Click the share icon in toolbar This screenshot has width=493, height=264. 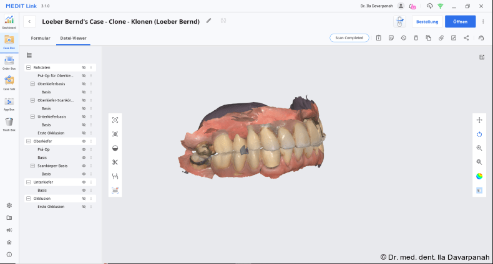tap(466, 38)
